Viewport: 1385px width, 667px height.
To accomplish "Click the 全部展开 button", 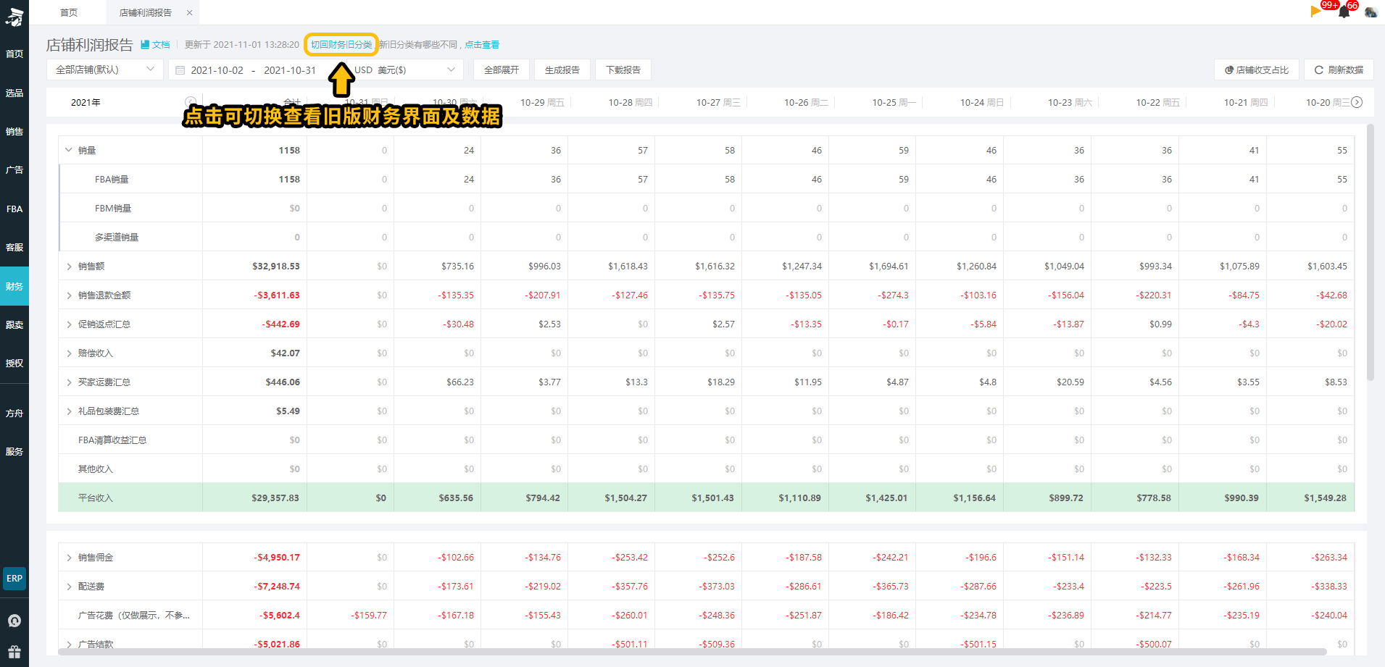I will click(502, 70).
